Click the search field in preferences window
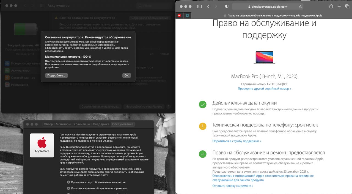352x194 pixels. [x=154, y=5]
